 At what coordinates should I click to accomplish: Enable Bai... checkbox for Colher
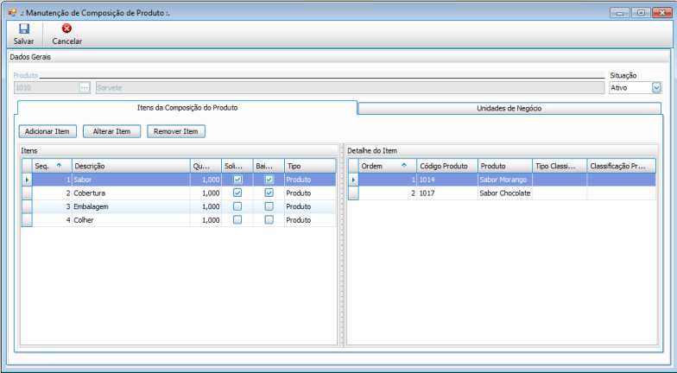[x=269, y=219]
